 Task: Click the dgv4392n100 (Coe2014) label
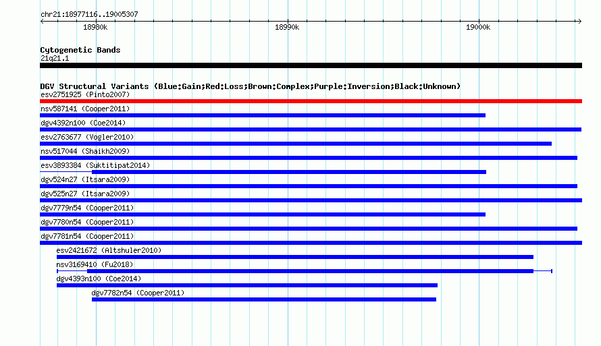click(x=83, y=123)
